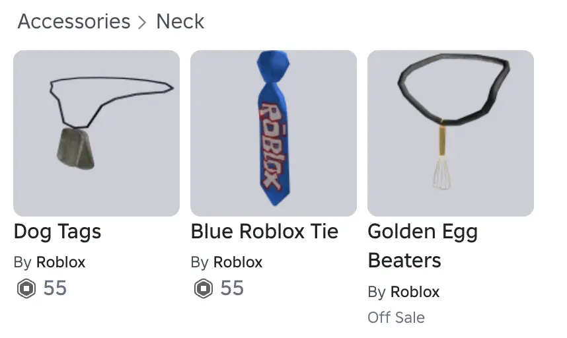Click the Dog Tags title text
The image size is (567, 338).
click(57, 232)
